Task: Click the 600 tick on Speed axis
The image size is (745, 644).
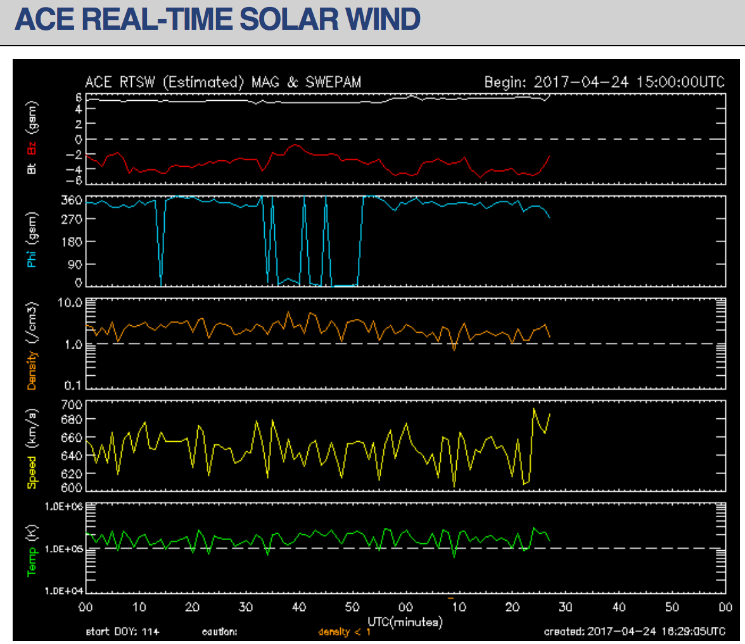Action: coord(71,487)
